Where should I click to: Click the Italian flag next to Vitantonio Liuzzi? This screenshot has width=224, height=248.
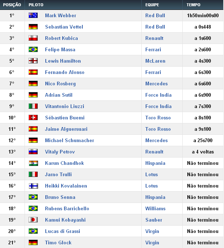point(33,106)
